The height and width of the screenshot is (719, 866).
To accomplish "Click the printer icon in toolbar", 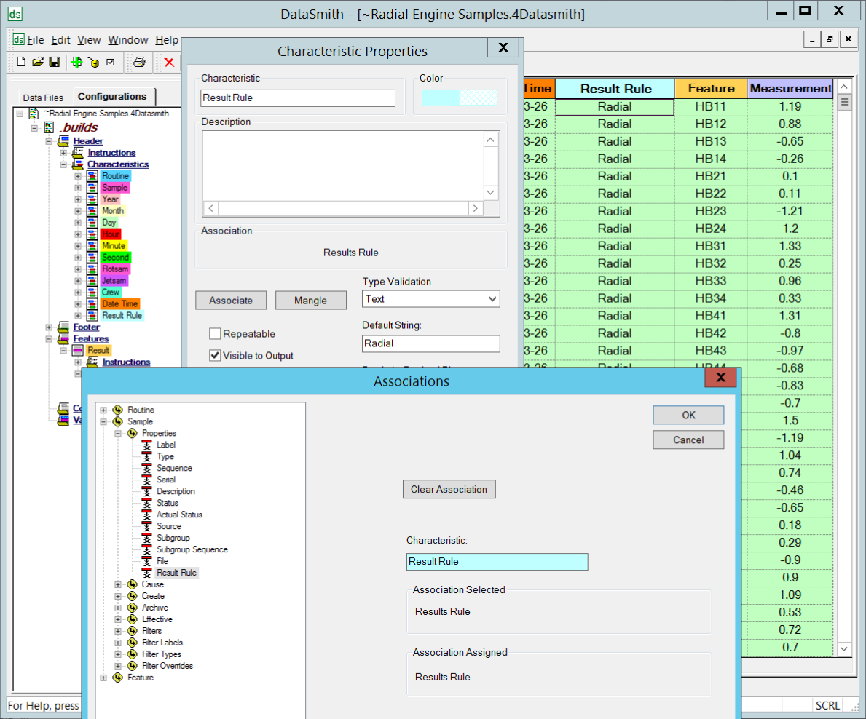I will pyautogui.click(x=139, y=63).
